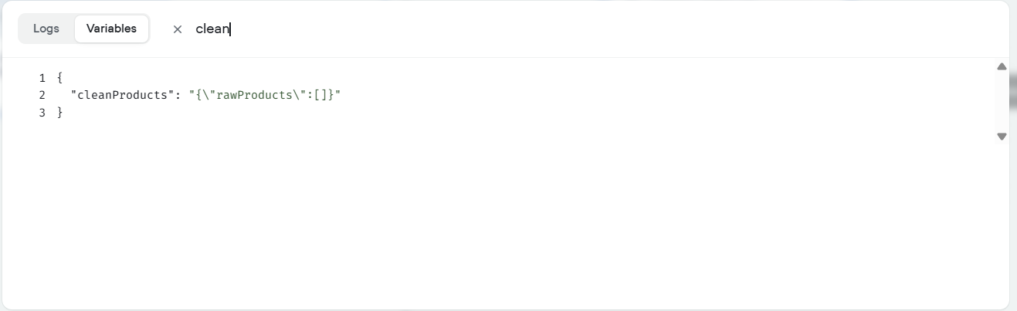This screenshot has height=311, width=1017.
Task: Click the scrollbar track between the arrows
Action: pos(1002,102)
